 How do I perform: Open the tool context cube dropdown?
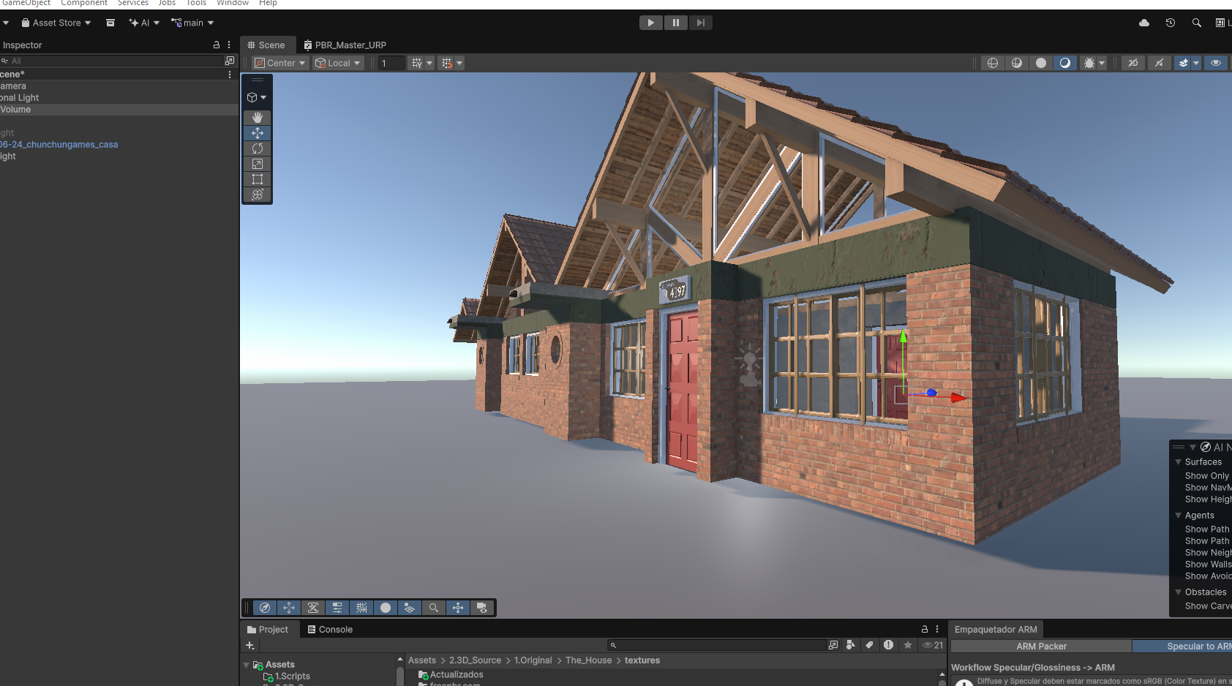click(257, 97)
